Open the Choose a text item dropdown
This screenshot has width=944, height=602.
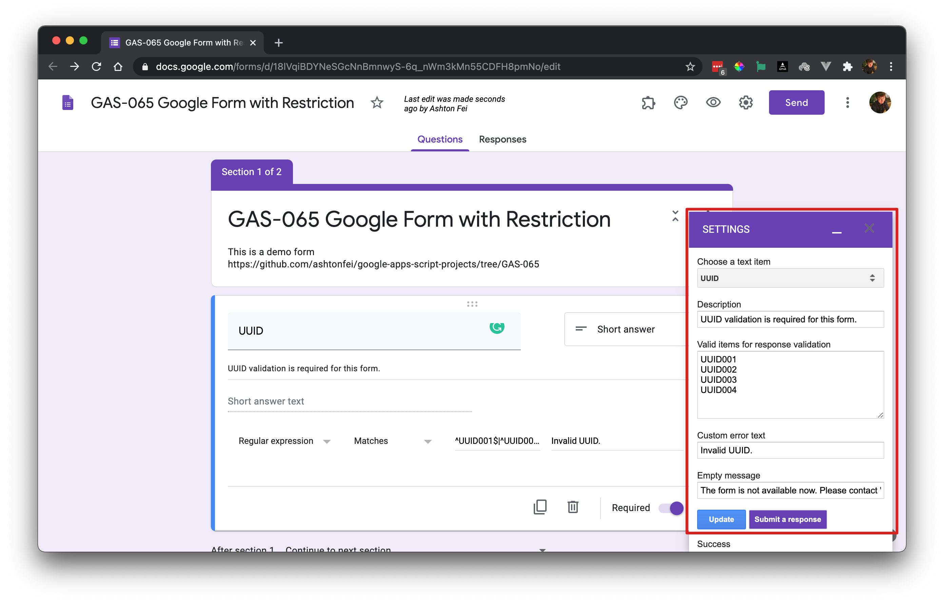(x=790, y=278)
